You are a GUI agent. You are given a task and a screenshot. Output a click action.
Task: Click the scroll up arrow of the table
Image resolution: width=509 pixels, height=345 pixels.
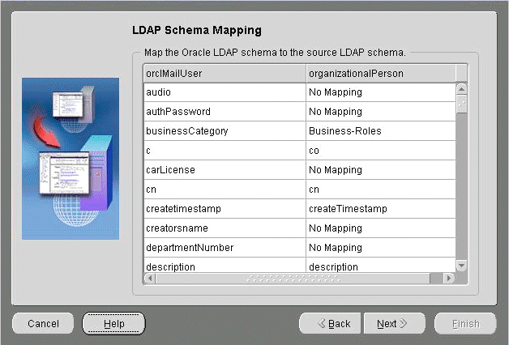(x=462, y=89)
